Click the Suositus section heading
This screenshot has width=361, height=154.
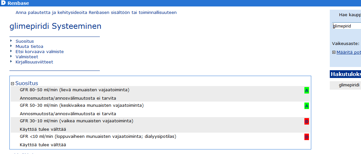coord(27,83)
